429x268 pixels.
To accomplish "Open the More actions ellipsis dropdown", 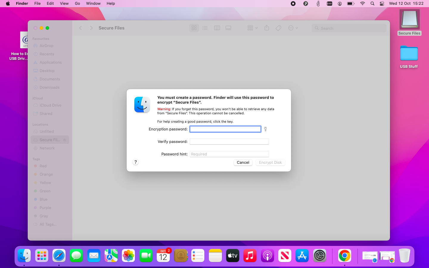I will tap(293, 28).
